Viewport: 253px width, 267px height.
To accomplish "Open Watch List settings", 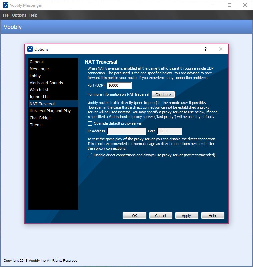I will 53,90.
